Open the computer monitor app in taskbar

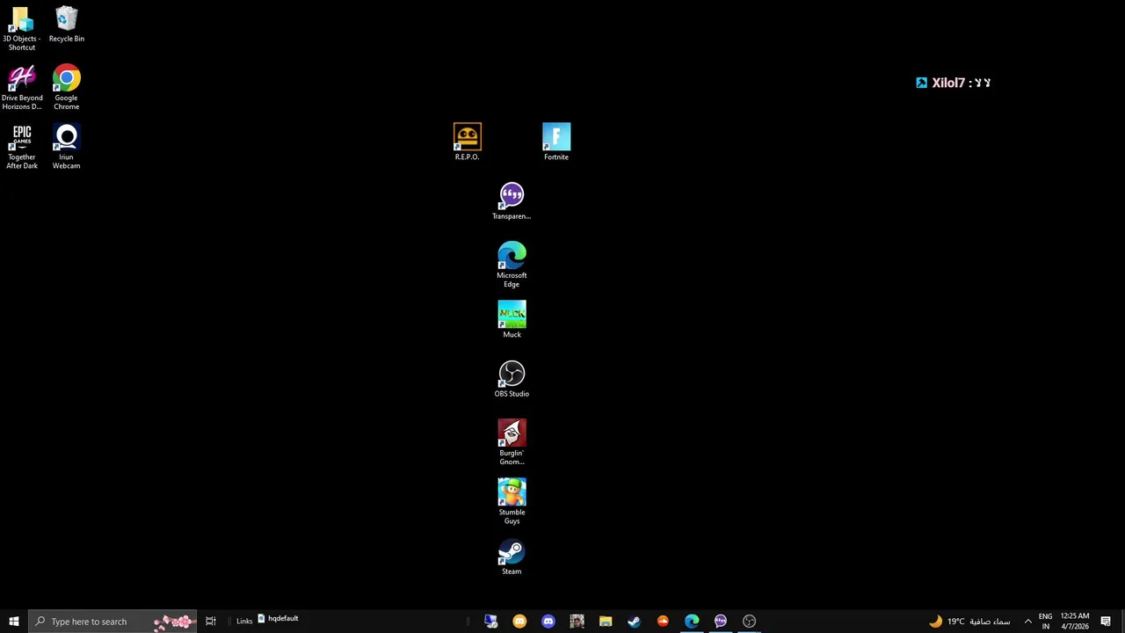(490, 622)
